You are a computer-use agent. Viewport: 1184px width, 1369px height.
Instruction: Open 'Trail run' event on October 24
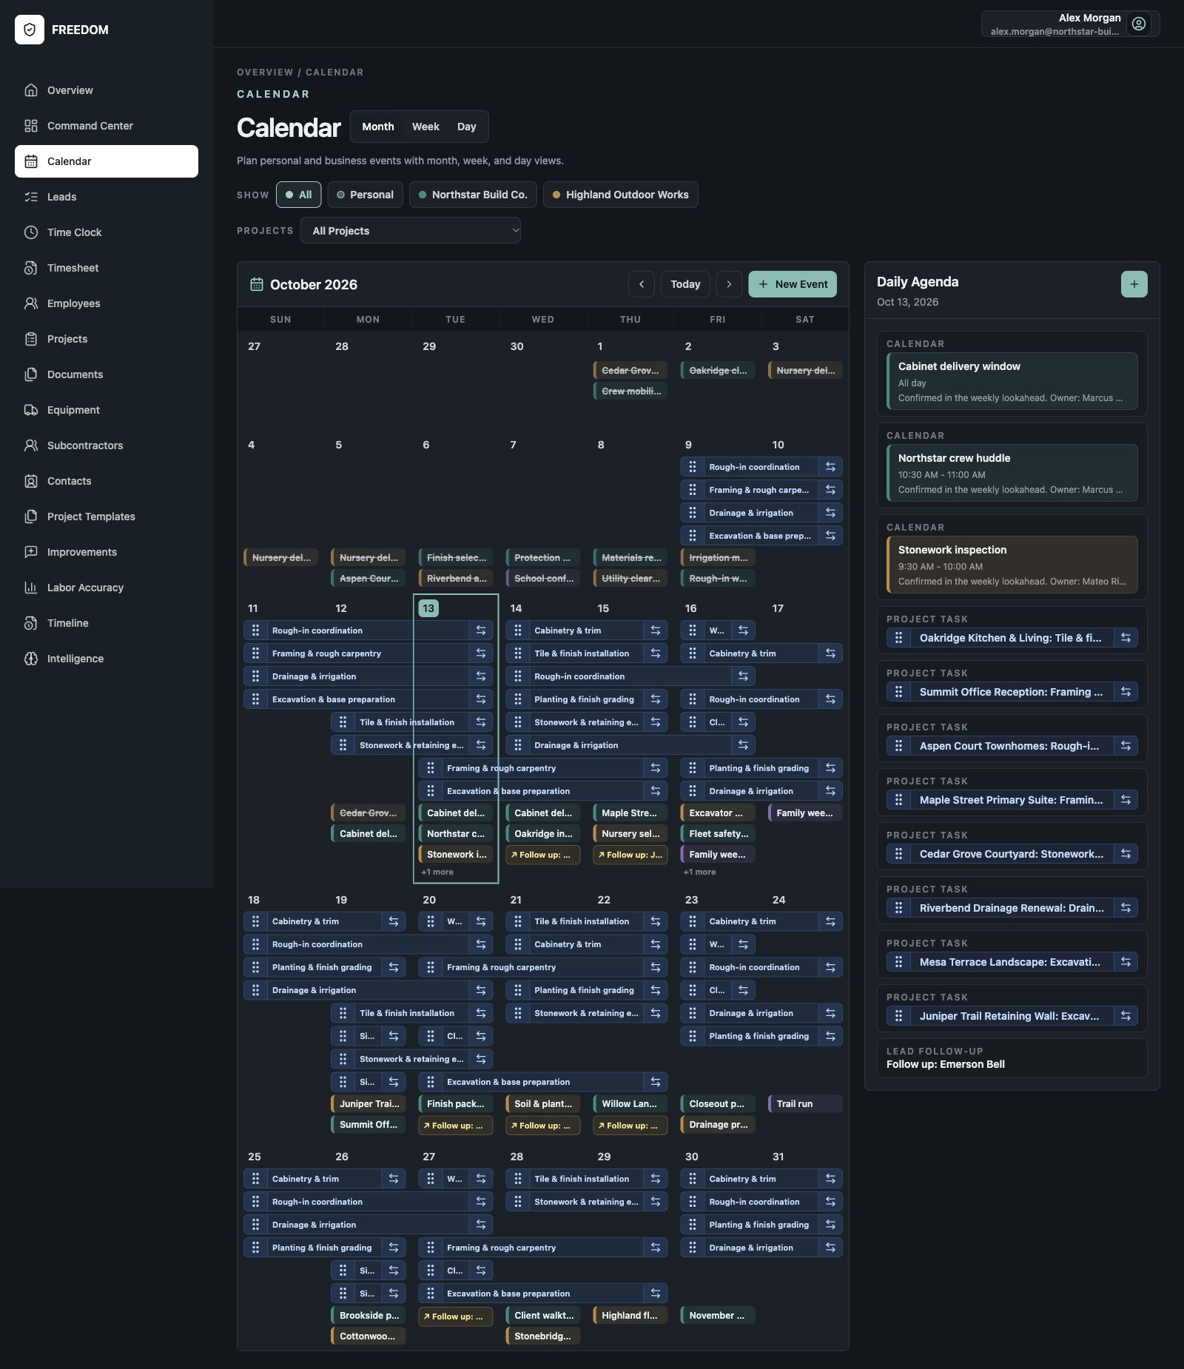coord(805,1103)
